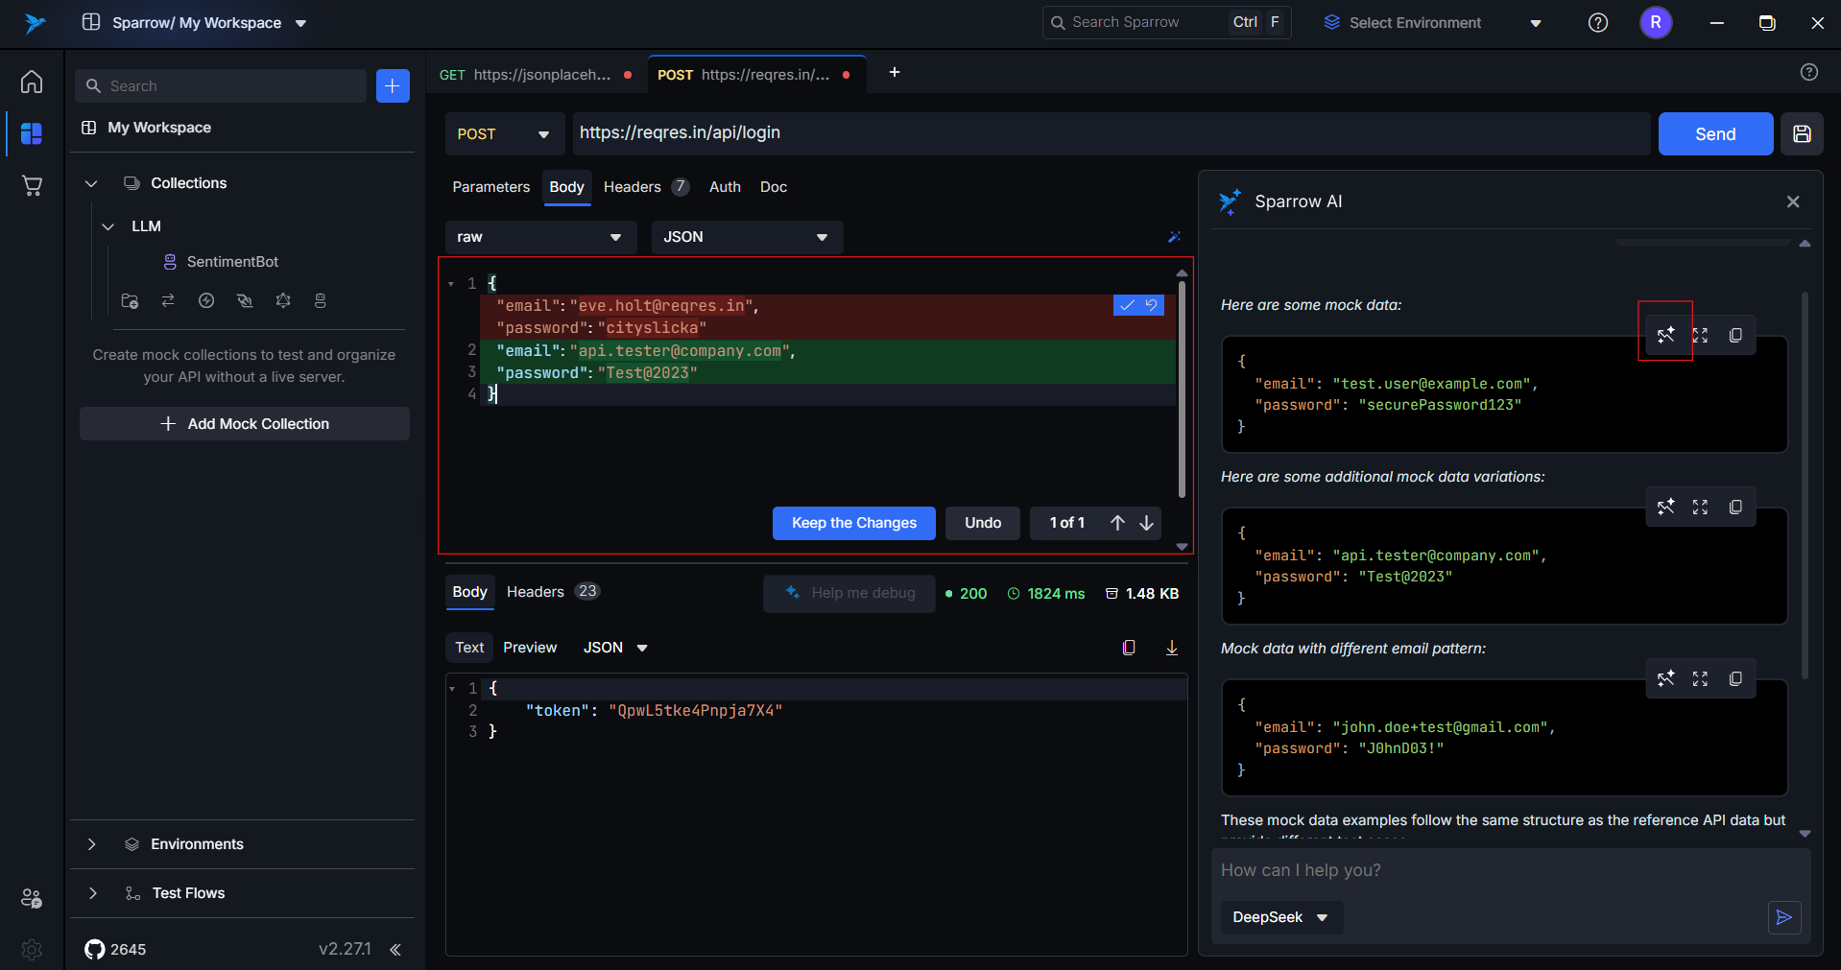Open the team members icon at sidebar bottom
The width and height of the screenshot is (1841, 970).
32,898
